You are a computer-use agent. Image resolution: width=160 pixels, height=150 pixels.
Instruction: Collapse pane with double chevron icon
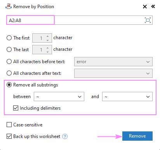click(153, 7)
